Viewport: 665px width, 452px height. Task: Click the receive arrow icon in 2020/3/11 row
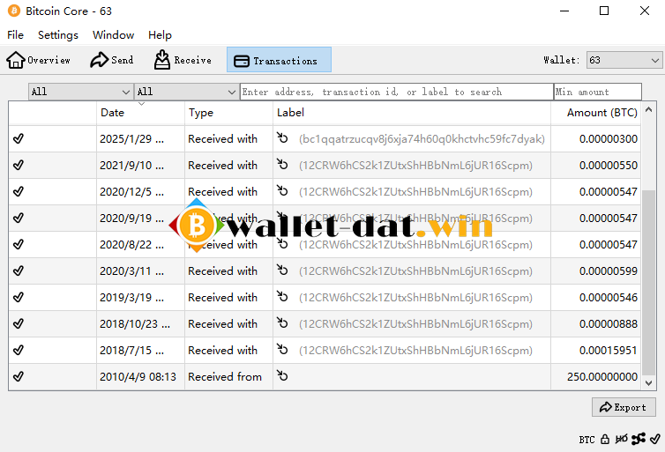282,270
